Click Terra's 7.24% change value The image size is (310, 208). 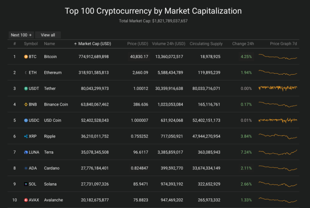[x=246, y=152]
